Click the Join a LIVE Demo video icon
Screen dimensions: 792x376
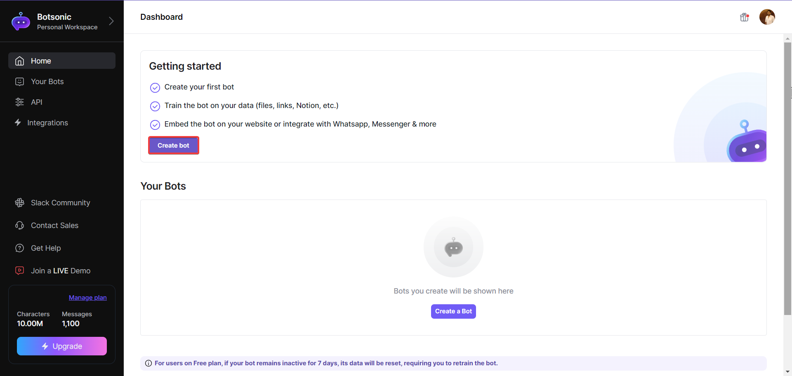pyautogui.click(x=19, y=270)
